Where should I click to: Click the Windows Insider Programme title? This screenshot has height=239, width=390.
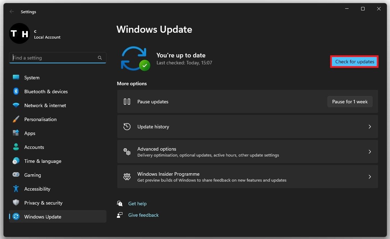pyautogui.click(x=168, y=174)
